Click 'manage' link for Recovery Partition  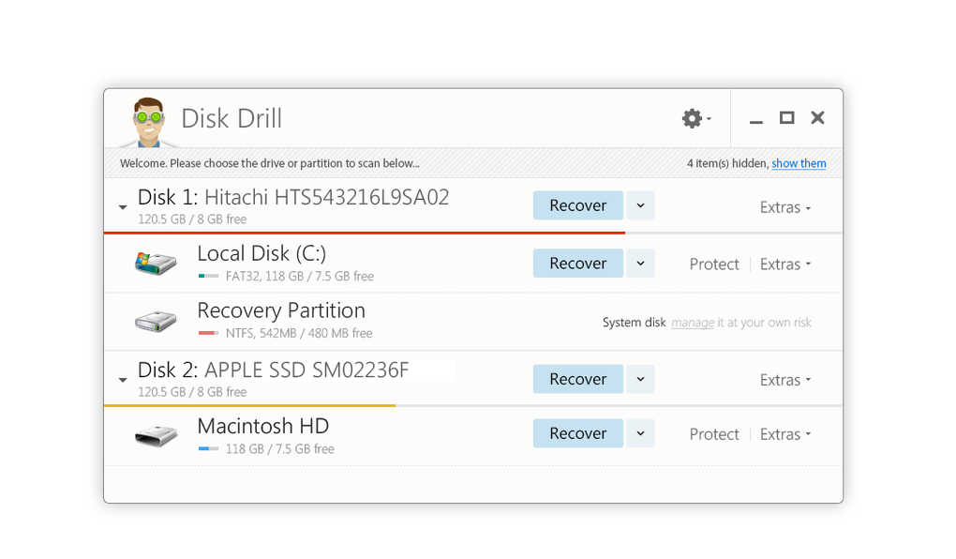[693, 323]
